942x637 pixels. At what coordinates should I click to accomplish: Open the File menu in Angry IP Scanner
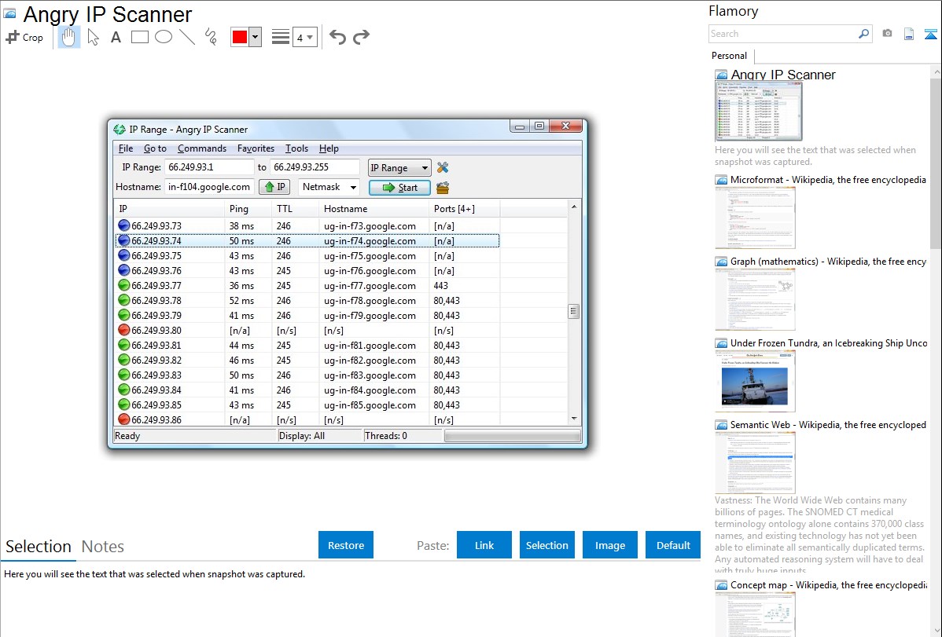(x=126, y=148)
